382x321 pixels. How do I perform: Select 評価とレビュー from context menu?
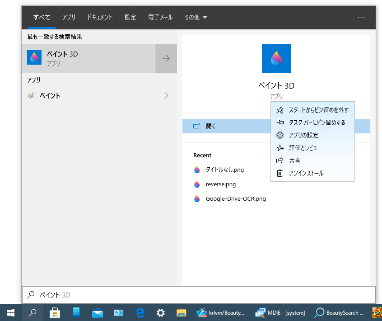point(312,148)
